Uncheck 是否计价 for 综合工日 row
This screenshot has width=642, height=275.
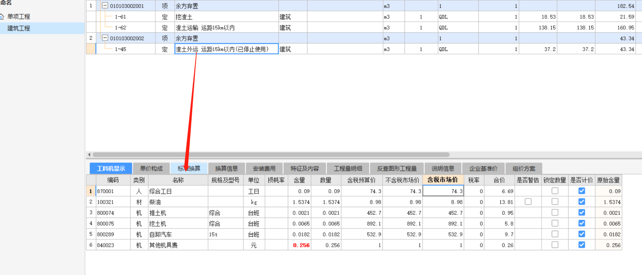click(582, 191)
